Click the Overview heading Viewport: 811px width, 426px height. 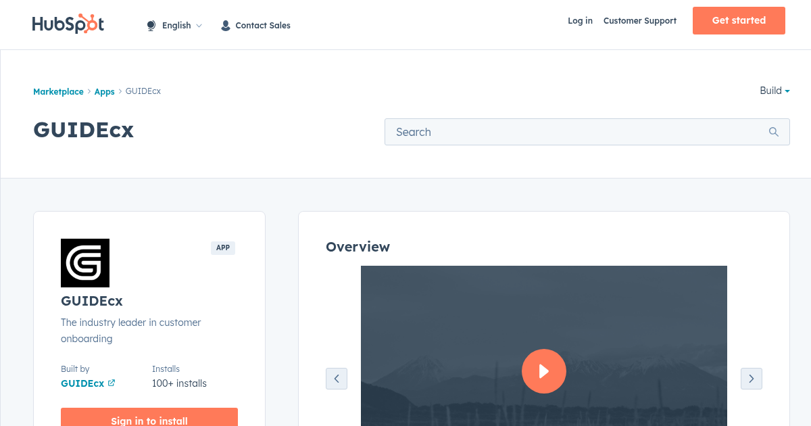(x=358, y=247)
